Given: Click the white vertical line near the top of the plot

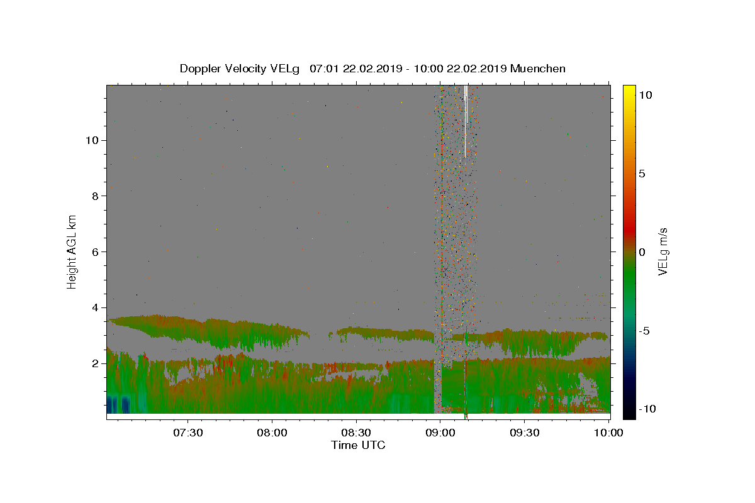Looking at the screenshot, I should tap(466, 121).
